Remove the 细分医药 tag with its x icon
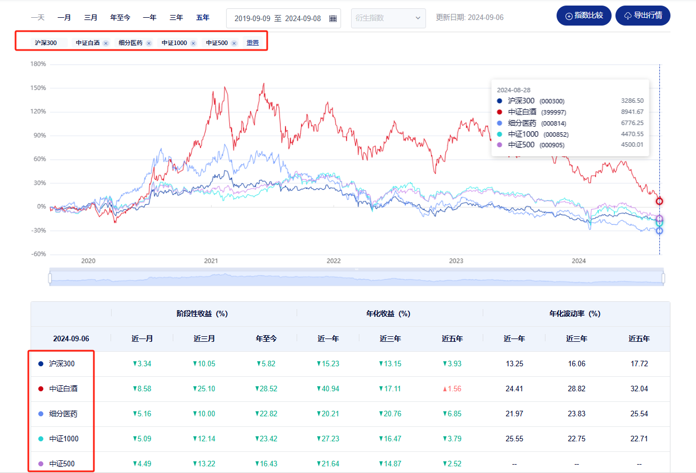This screenshot has height=473, width=696. pos(149,43)
